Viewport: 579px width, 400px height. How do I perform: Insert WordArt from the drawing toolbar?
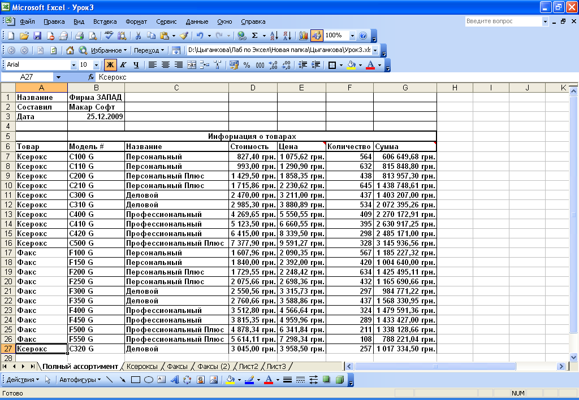[x=174, y=380]
